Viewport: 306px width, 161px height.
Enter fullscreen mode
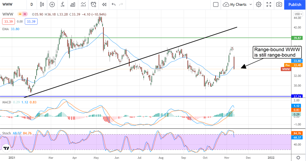click(x=269, y=4)
